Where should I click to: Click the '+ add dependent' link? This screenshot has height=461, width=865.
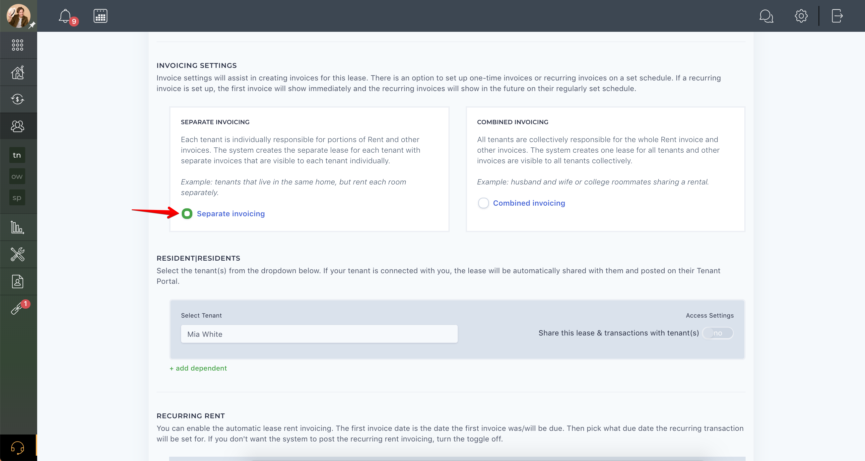click(x=198, y=368)
